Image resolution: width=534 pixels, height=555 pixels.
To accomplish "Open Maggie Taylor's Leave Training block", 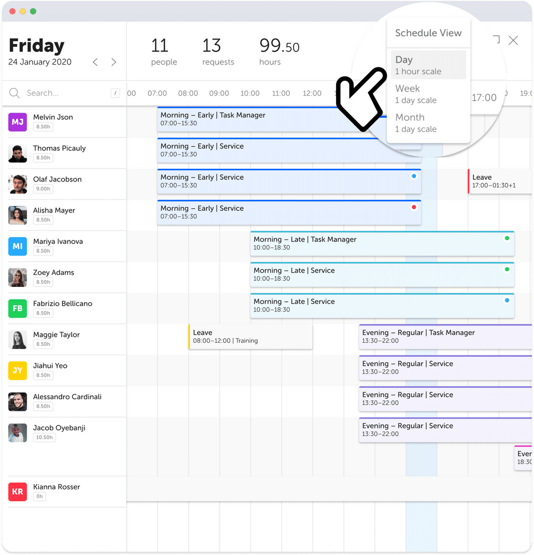I will click(x=250, y=337).
